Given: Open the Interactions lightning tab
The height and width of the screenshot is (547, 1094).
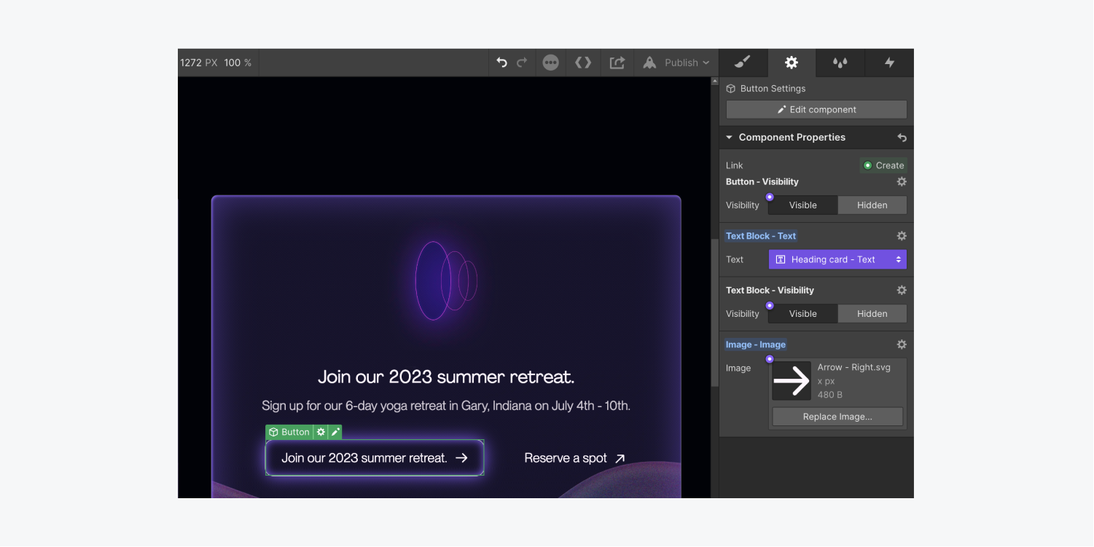Looking at the screenshot, I should (889, 63).
